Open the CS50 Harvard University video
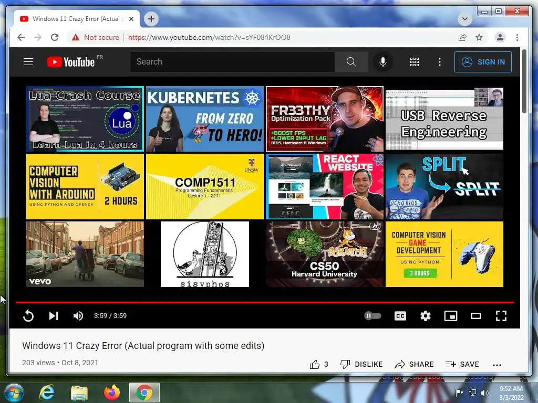 click(x=325, y=254)
